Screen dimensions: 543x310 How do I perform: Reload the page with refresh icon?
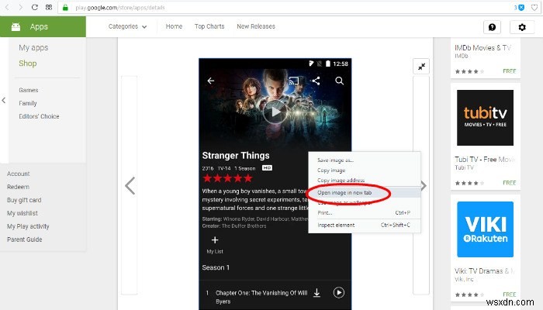coord(34,7)
